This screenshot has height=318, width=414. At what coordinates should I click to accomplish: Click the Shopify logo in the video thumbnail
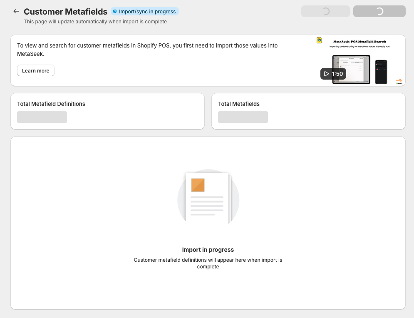coord(399,83)
